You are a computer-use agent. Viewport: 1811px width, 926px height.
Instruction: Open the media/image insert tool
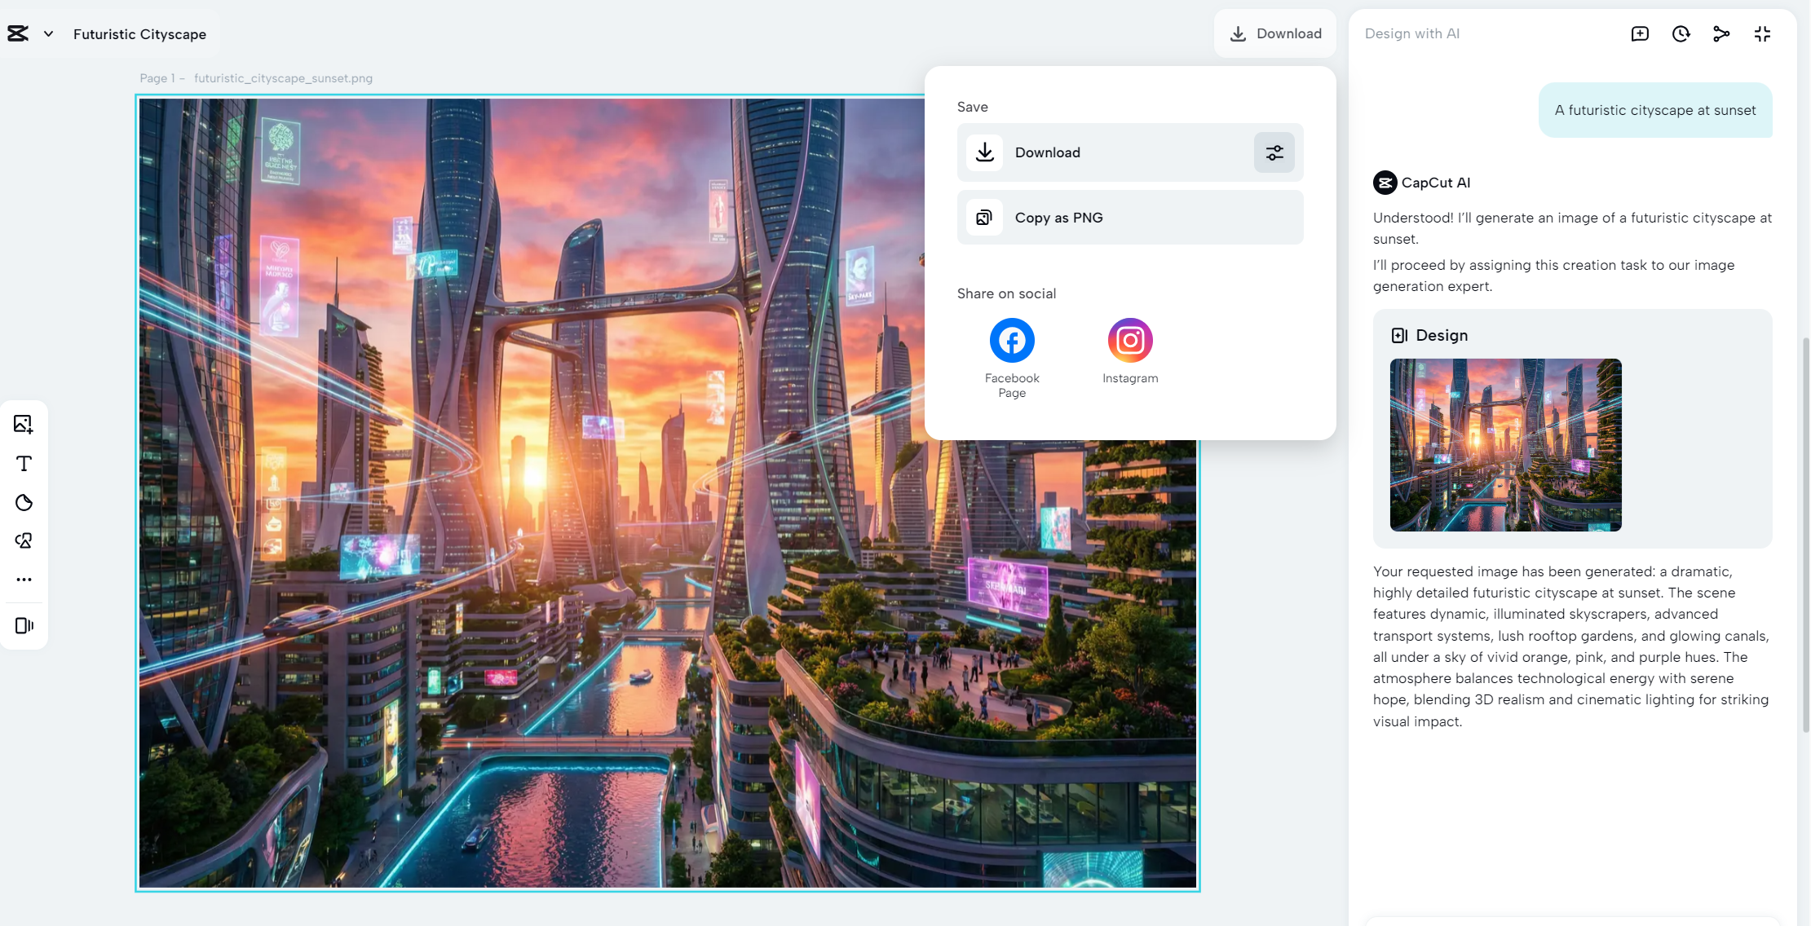click(x=24, y=423)
